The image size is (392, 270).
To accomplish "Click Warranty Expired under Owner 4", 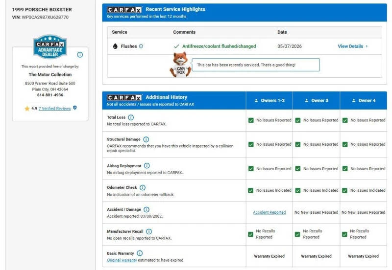I will pyautogui.click(x=363, y=256).
